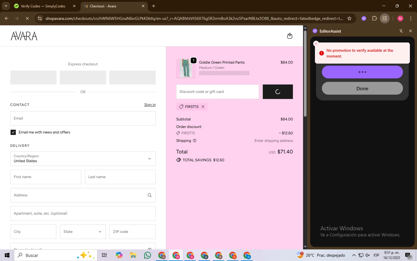
Task: Click the muted volume tray icon
Action: click(x=368, y=255)
